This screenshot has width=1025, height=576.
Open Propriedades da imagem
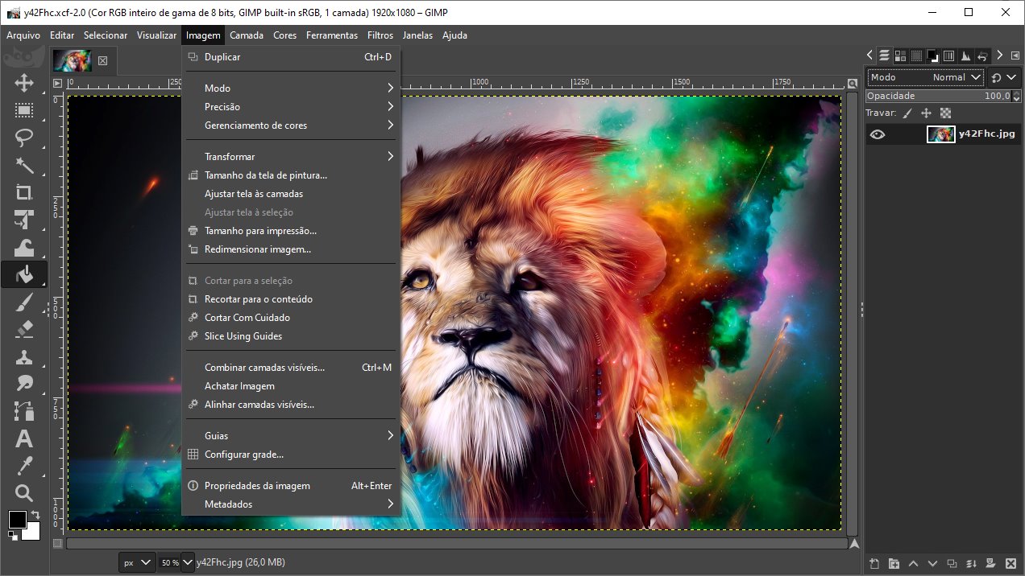pos(291,486)
